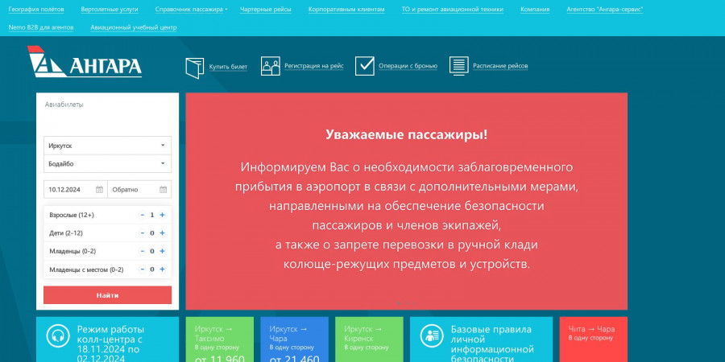Open География полётов menu item
Image resolution: width=725 pixels, height=362 pixels.
[36, 9]
